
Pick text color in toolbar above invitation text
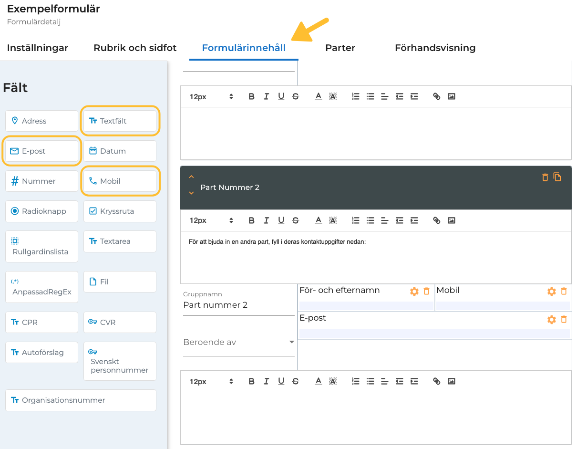tap(319, 220)
